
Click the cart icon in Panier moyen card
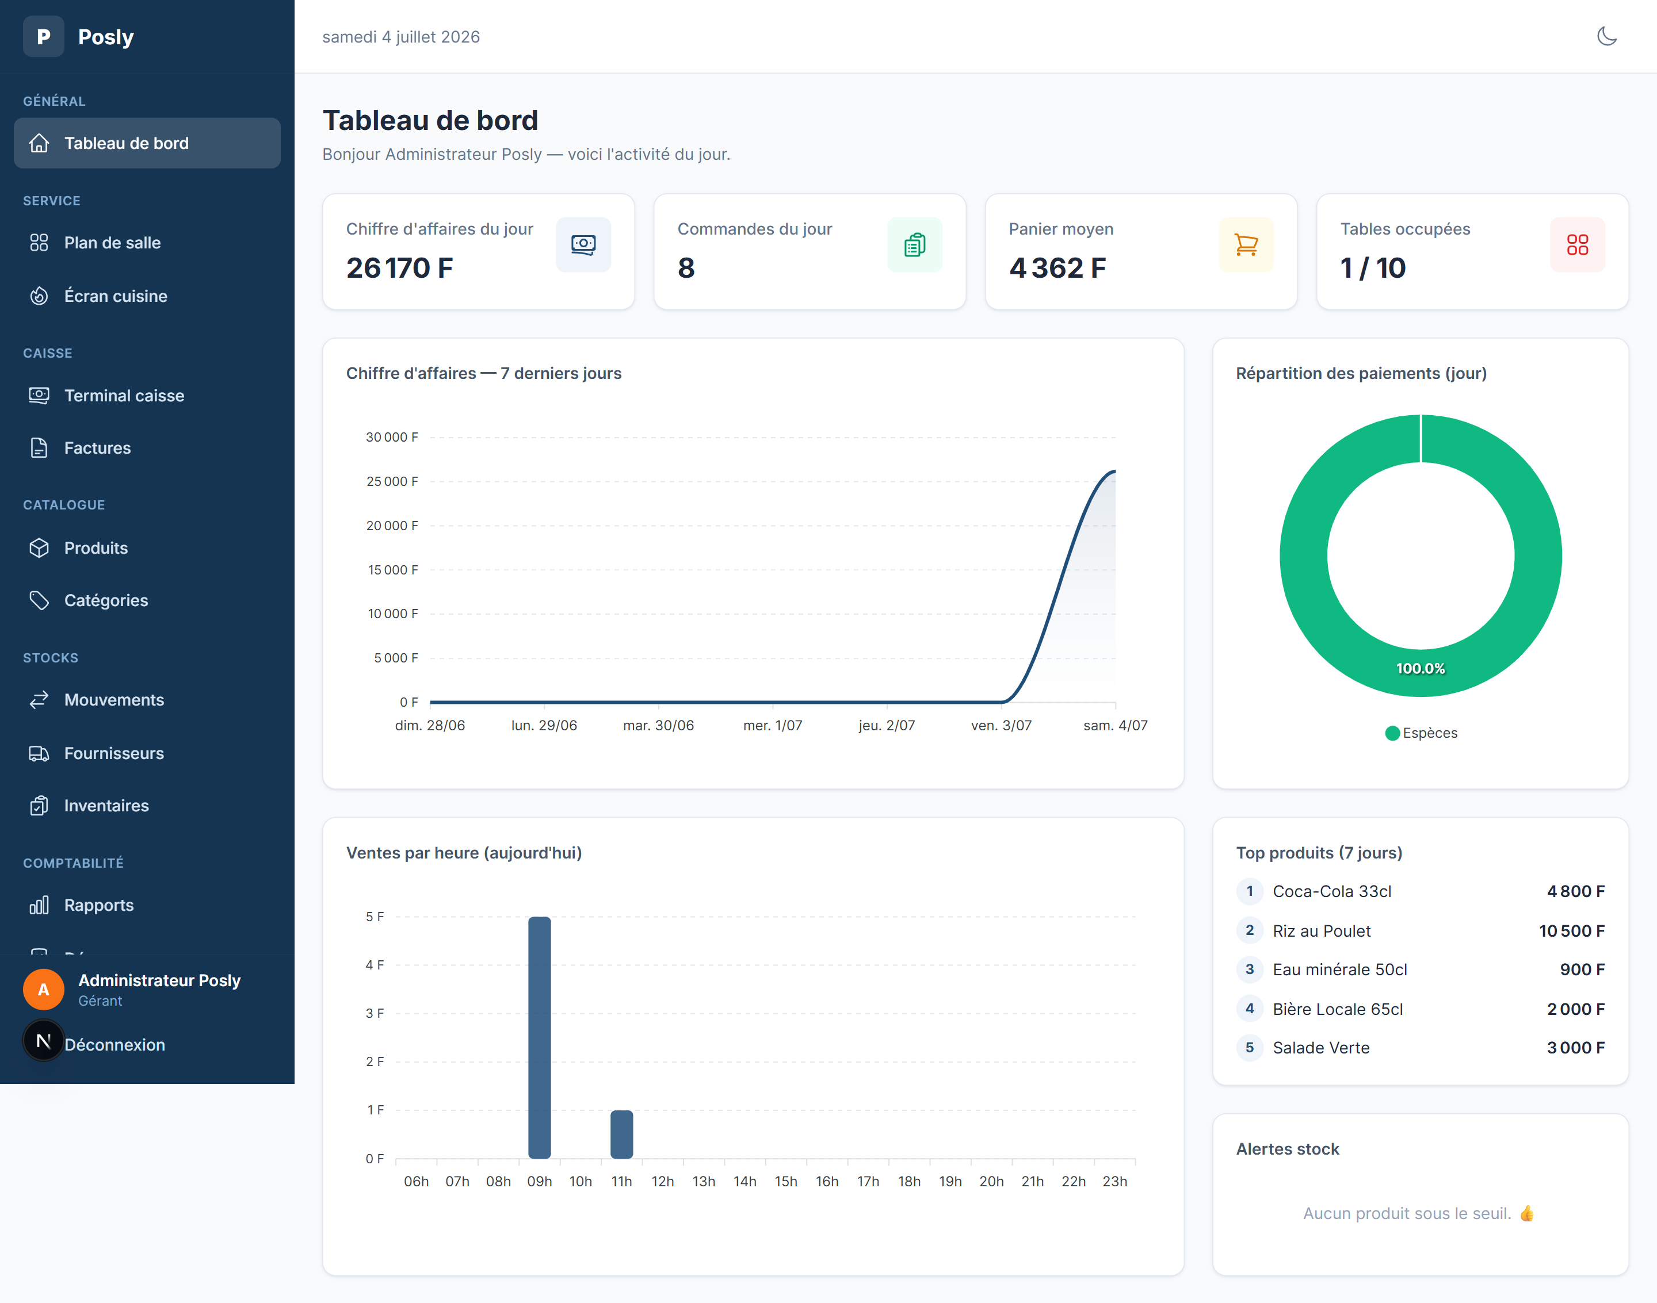click(x=1246, y=244)
